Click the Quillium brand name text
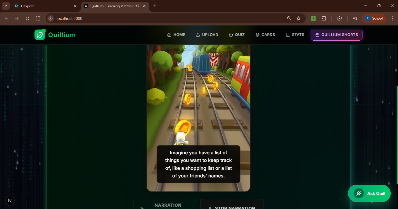 [x=62, y=35]
